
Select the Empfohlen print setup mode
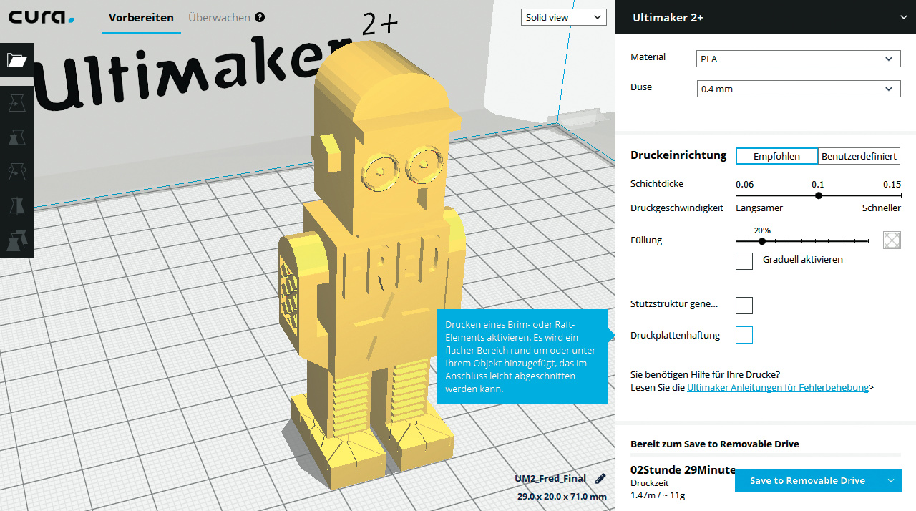point(777,156)
